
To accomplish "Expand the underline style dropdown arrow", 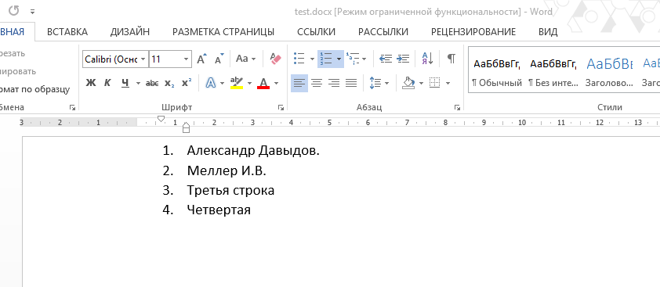I will pos(138,83).
